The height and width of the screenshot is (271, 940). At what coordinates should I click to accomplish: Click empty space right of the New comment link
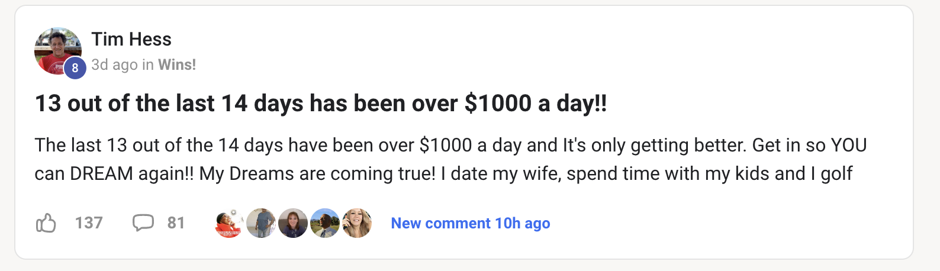[x=710, y=223]
